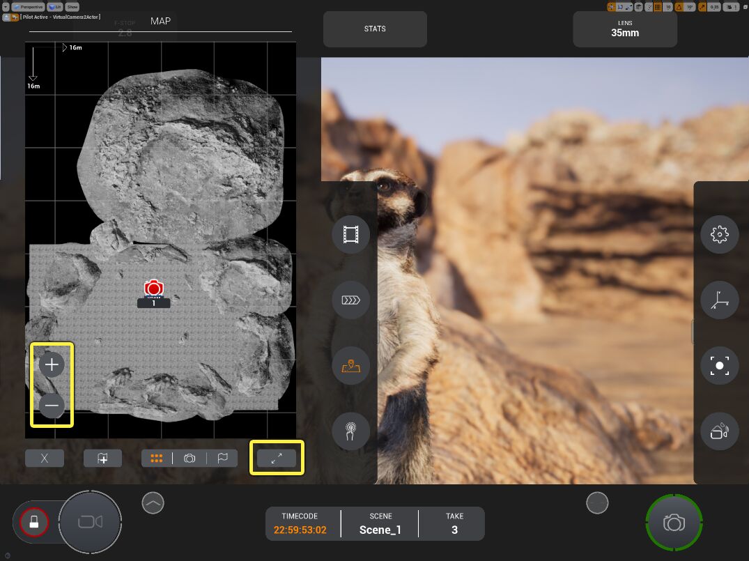Open the focus settings reticle icon
The width and height of the screenshot is (749, 561).
(720, 366)
